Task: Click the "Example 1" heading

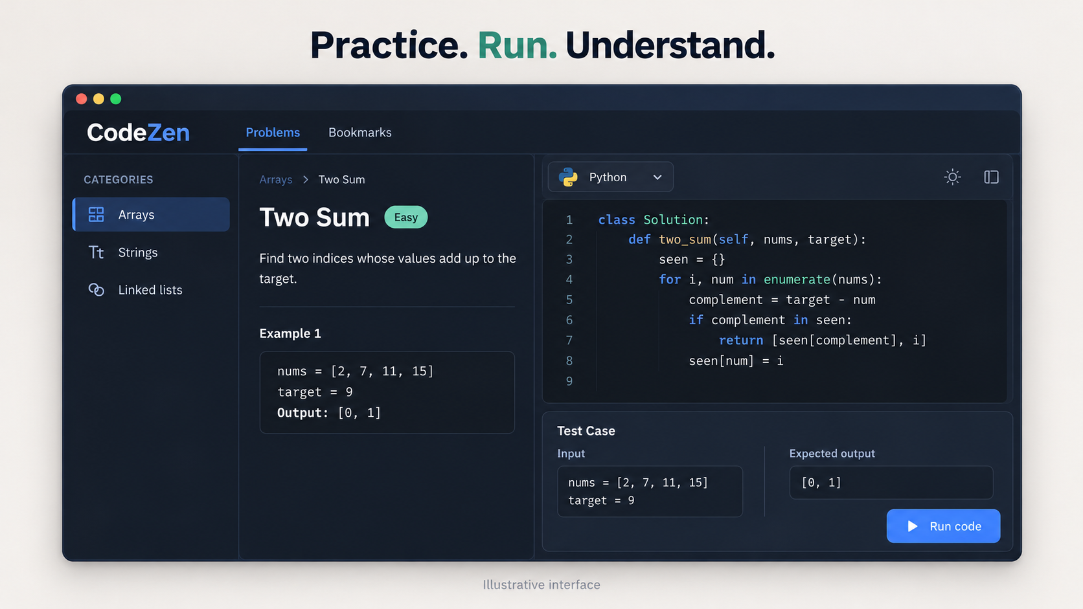Action: pos(290,333)
